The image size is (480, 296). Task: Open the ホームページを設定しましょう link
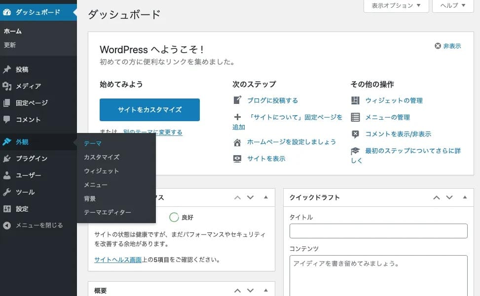point(292,142)
